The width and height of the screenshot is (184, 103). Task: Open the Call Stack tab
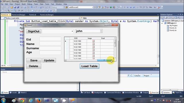click(85, 92)
